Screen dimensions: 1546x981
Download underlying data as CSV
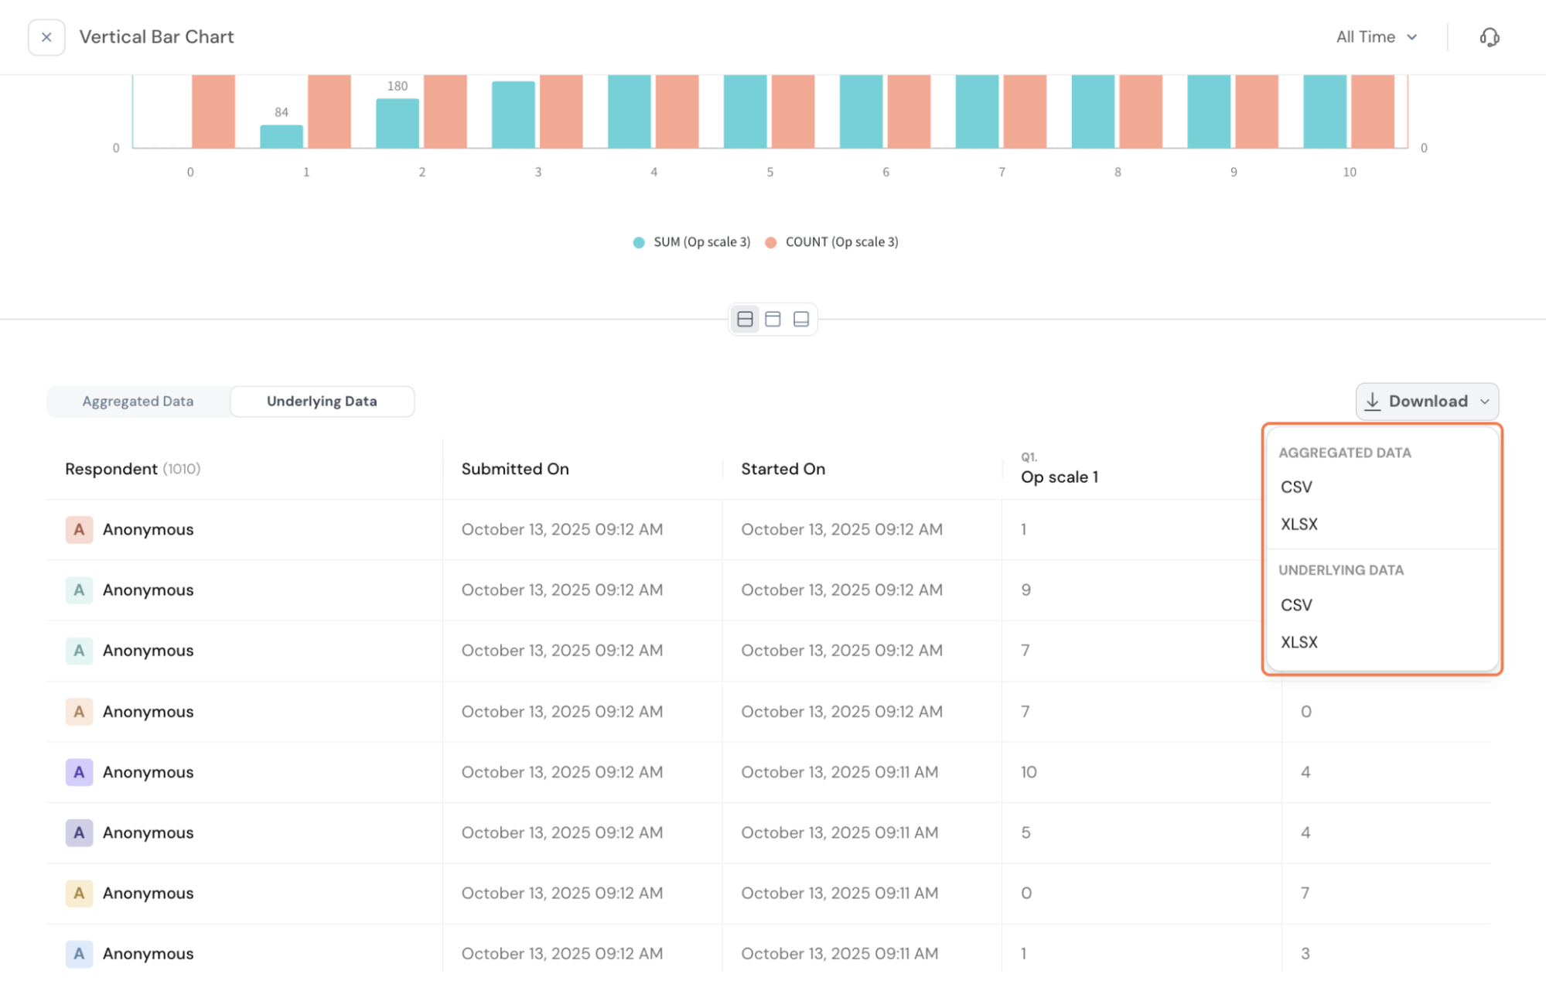[1296, 605]
